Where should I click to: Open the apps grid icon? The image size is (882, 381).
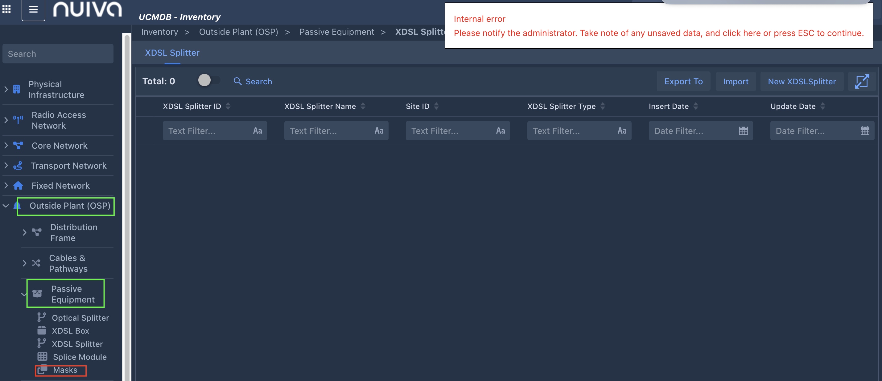pyautogui.click(x=6, y=9)
